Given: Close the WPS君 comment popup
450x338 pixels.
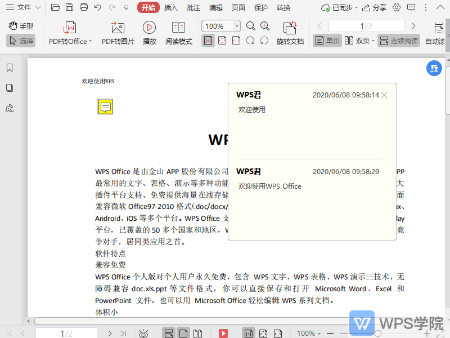Looking at the screenshot, I should pos(384,95).
